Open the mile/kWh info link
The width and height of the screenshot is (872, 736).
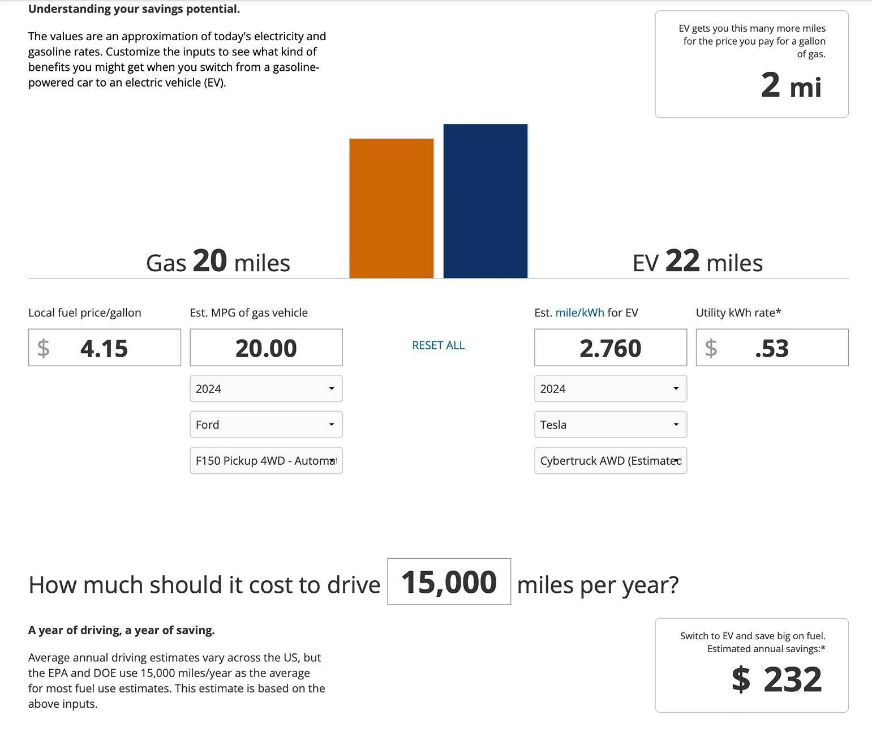tap(579, 313)
